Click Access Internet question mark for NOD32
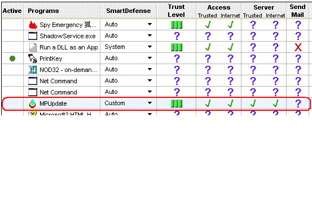 [x=230, y=70]
